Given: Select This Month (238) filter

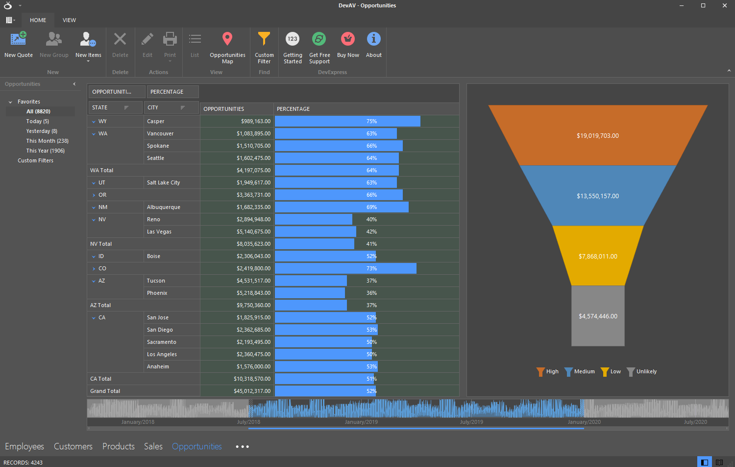Looking at the screenshot, I should point(47,141).
